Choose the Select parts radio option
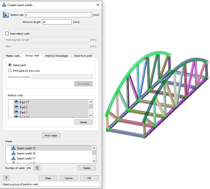 (x=10, y=65)
